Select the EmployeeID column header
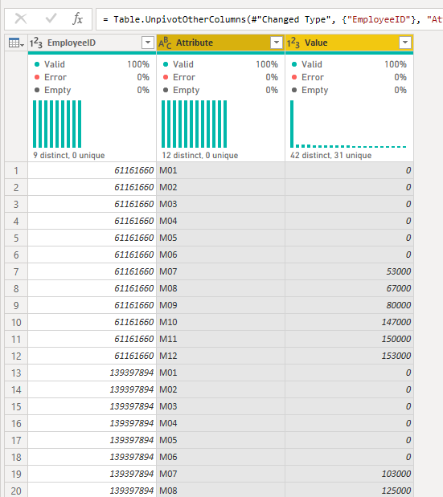The image size is (443, 497). click(x=92, y=43)
